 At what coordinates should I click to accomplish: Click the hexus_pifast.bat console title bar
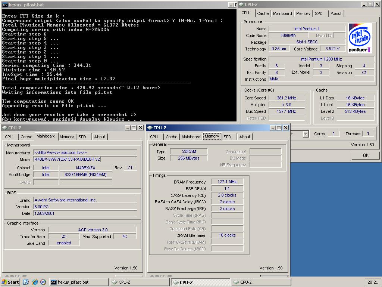tap(119, 4)
